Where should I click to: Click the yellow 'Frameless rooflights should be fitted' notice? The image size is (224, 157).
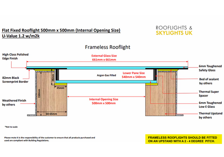[x=184, y=139]
